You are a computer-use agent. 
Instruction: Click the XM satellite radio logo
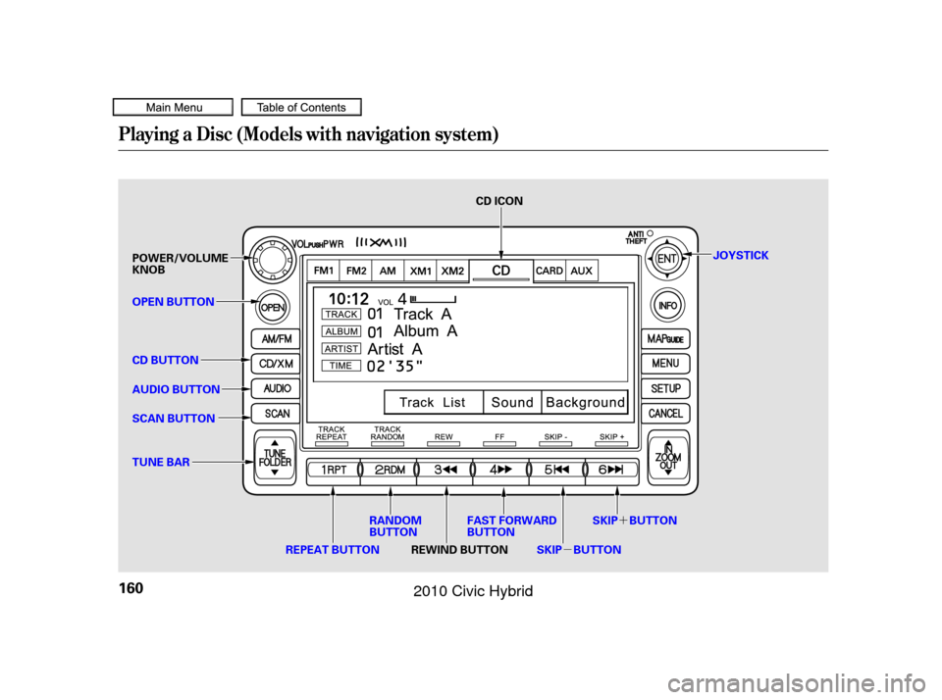382,242
